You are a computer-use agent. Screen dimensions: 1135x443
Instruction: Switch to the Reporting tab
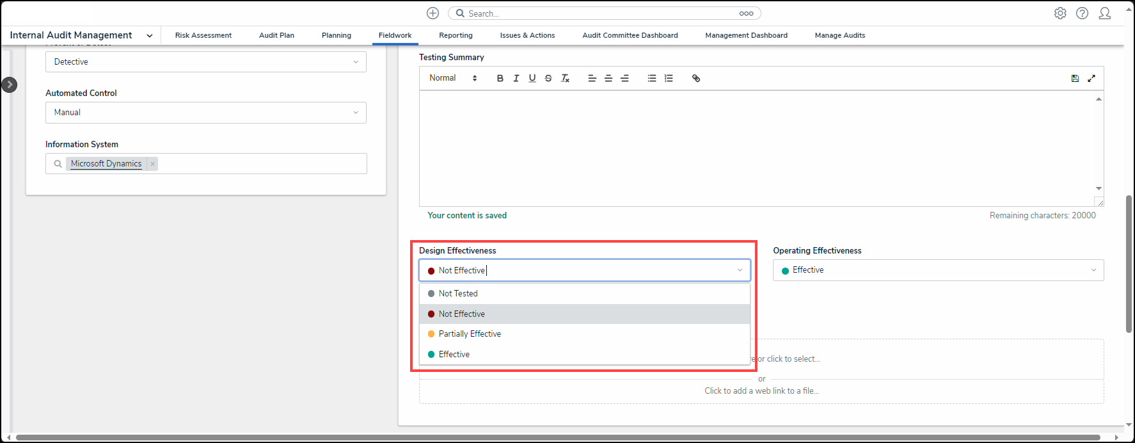coord(456,35)
